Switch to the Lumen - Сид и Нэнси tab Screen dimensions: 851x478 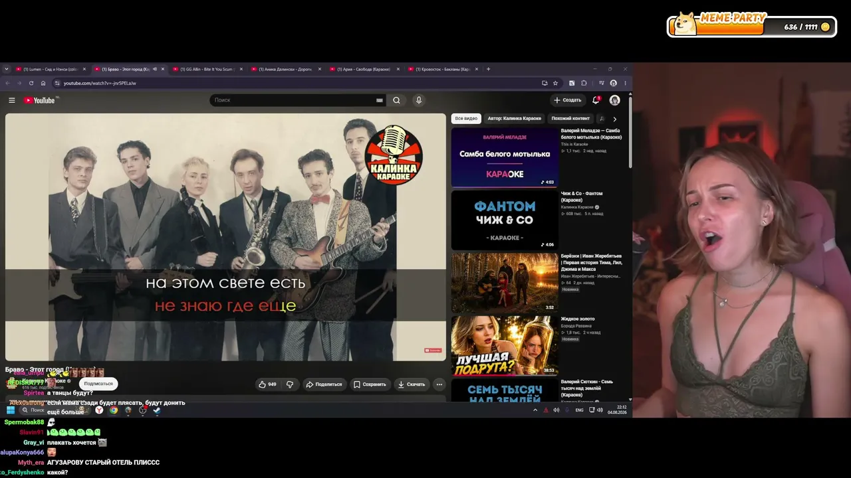51,69
